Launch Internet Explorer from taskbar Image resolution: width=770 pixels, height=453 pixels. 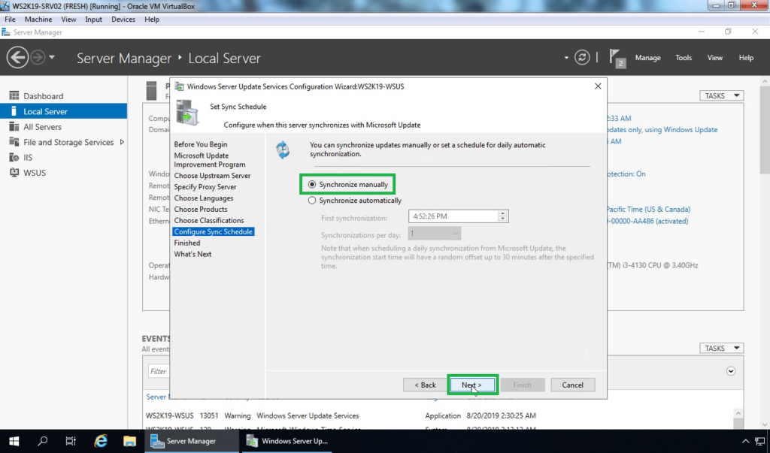(101, 441)
